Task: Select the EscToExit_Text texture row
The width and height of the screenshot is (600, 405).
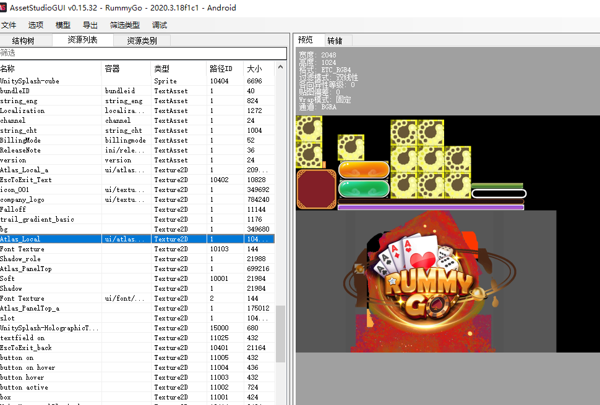Action: pyautogui.click(x=137, y=180)
